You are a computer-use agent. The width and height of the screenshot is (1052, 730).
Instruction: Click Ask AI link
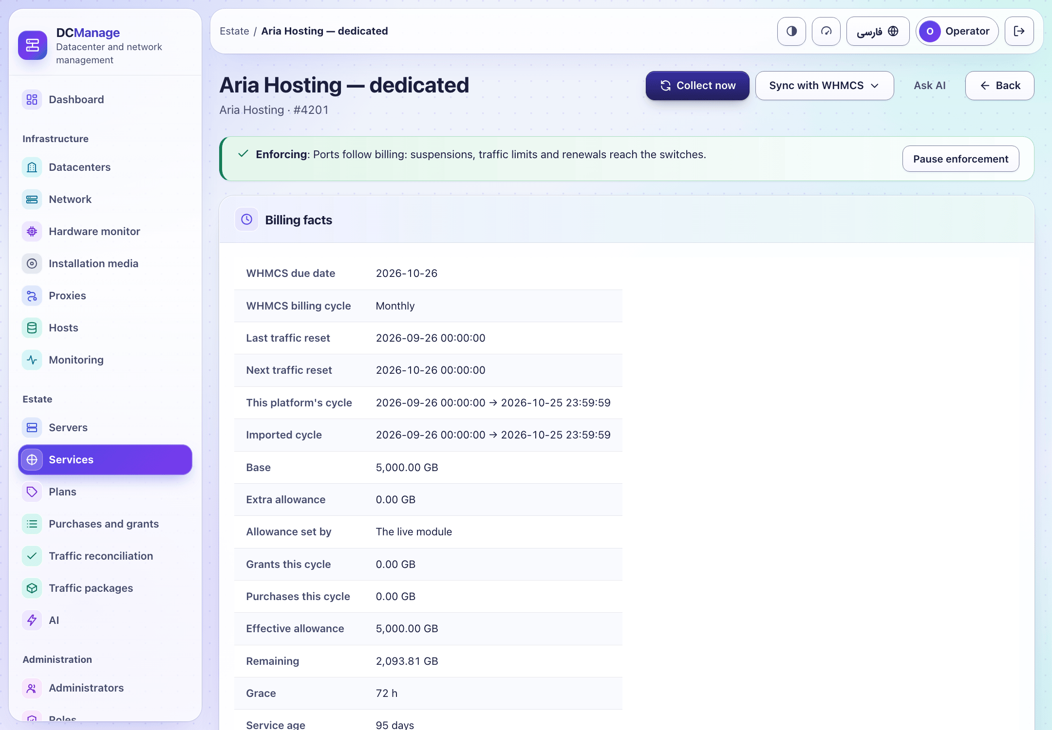pos(929,86)
